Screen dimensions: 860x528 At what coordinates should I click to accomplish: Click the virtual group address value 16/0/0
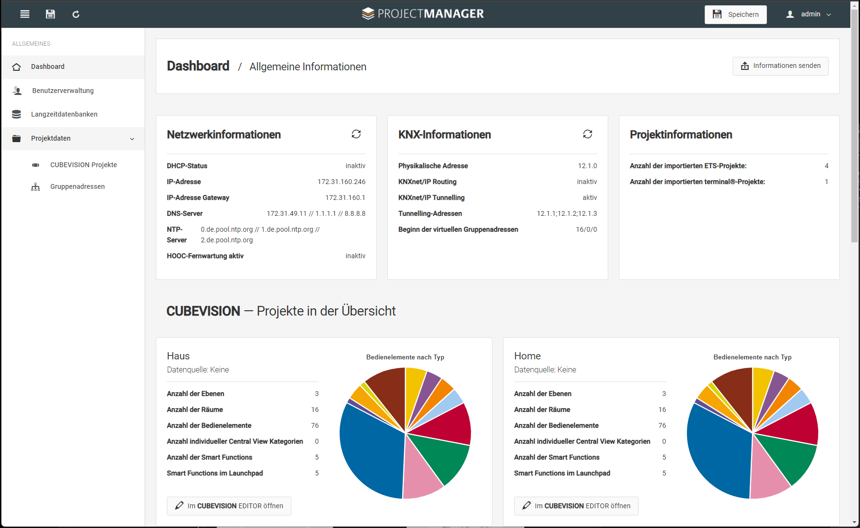(x=587, y=229)
